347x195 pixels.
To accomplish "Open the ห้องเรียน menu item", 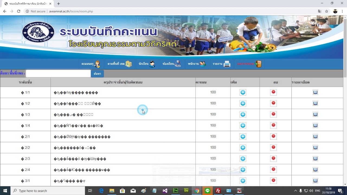I will [x=172, y=64].
